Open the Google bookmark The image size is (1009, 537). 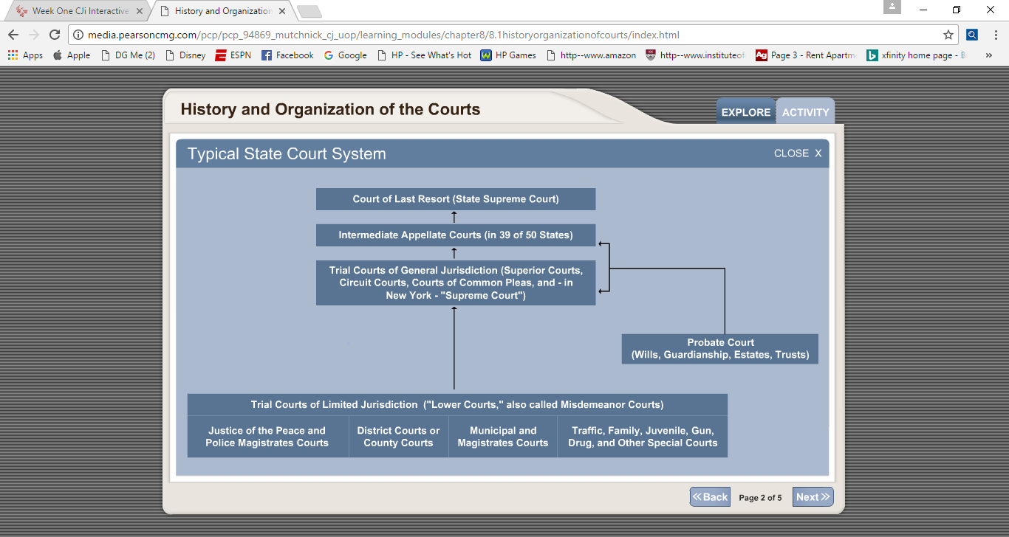tap(345, 55)
